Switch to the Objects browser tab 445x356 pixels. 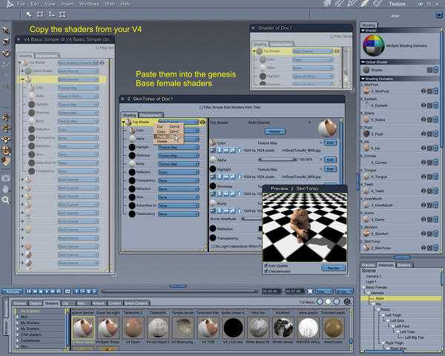point(35,303)
